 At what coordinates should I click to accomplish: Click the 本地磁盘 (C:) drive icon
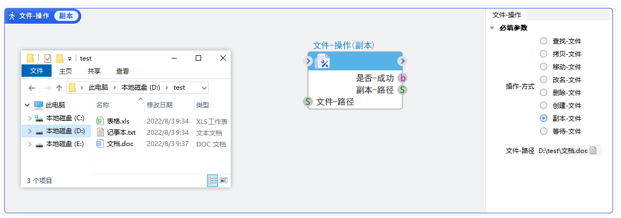[x=39, y=118]
